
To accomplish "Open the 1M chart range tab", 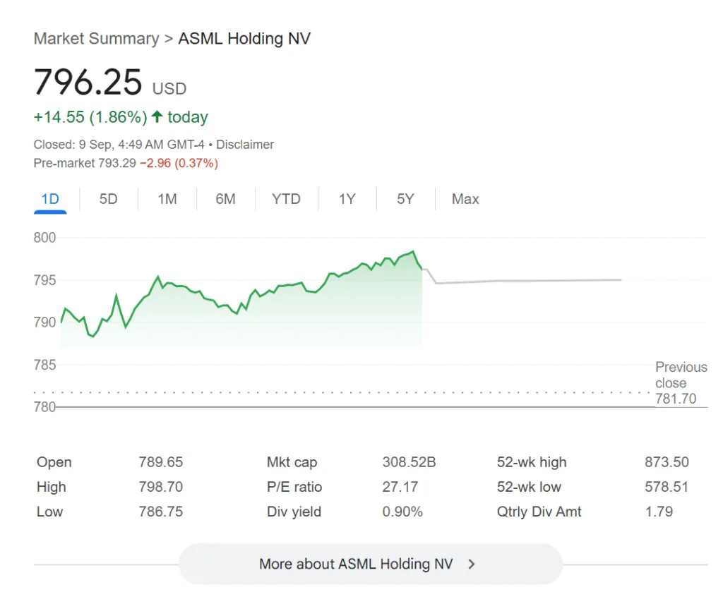I will click(167, 199).
